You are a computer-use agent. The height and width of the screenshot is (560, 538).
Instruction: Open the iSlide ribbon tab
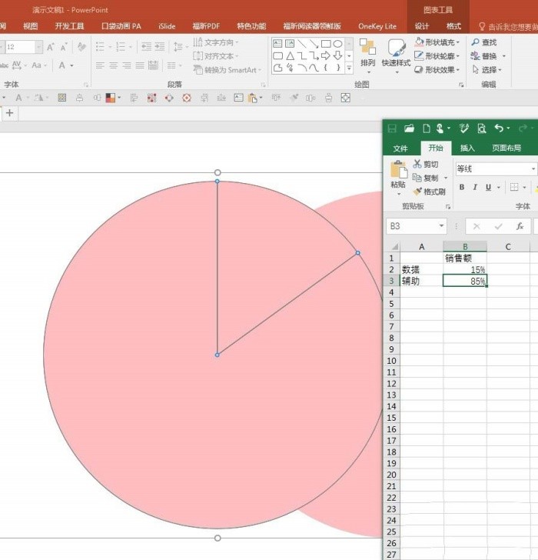pos(167,26)
